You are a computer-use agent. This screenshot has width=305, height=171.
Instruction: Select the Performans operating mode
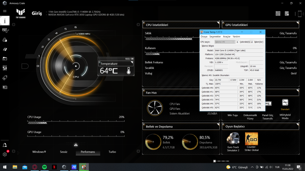pos(88,152)
